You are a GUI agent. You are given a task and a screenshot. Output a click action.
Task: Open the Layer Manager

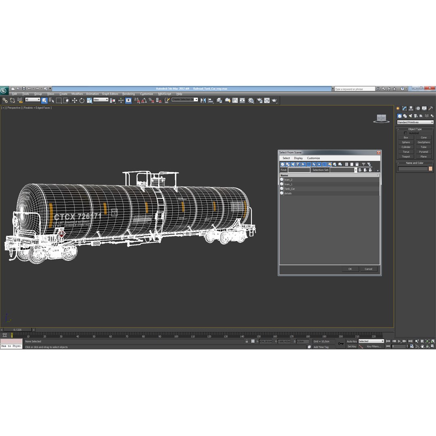[219, 101]
